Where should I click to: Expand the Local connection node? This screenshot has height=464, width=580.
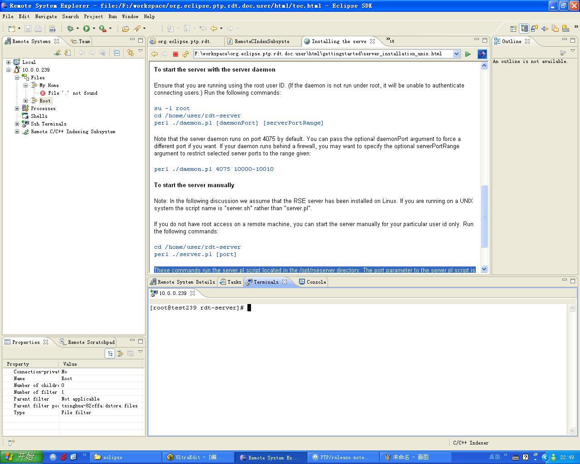(x=8, y=62)
